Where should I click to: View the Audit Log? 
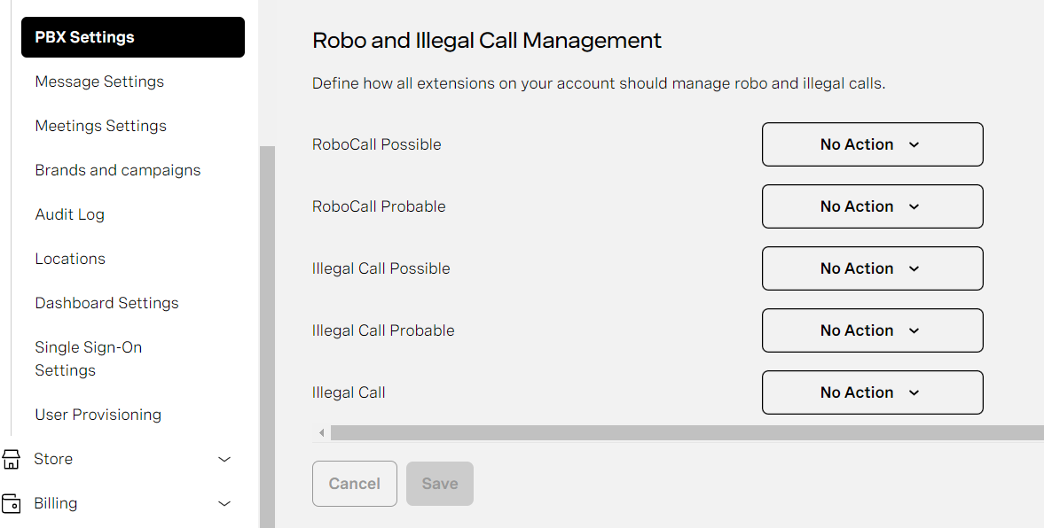69,214
